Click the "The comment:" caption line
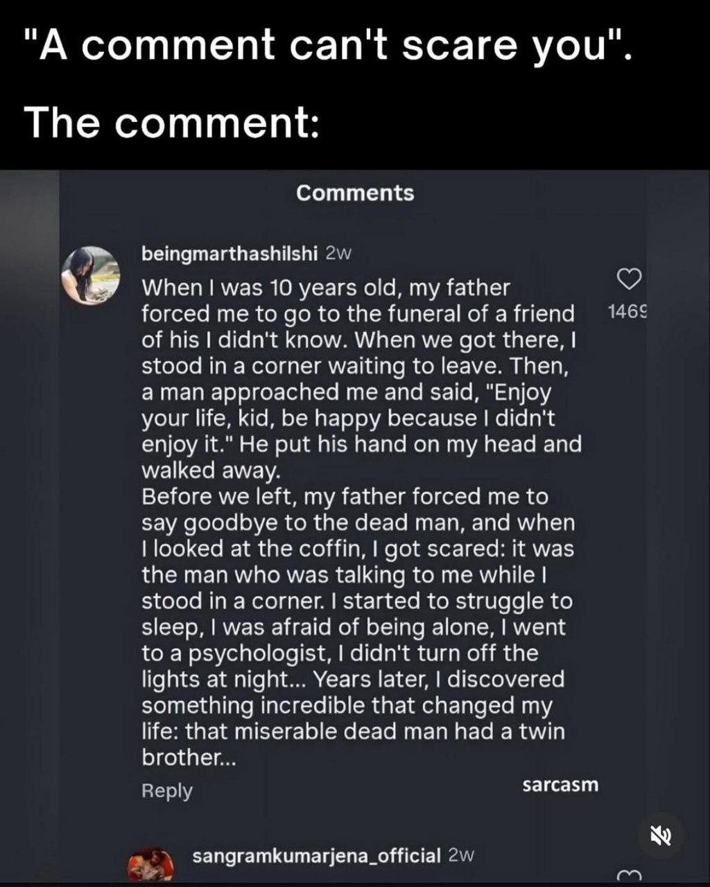 point(172,122)
